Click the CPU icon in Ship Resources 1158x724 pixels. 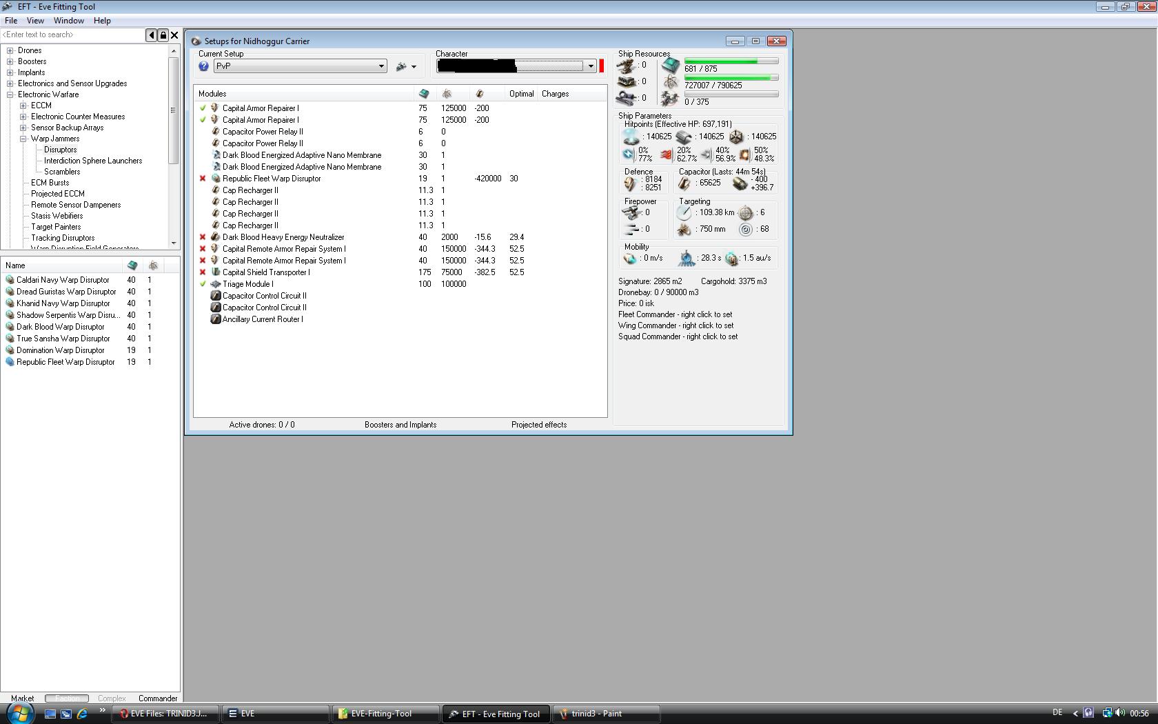670,66
